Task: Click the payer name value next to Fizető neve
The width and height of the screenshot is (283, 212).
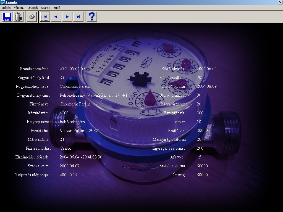Action: click(x=75, y=104)
